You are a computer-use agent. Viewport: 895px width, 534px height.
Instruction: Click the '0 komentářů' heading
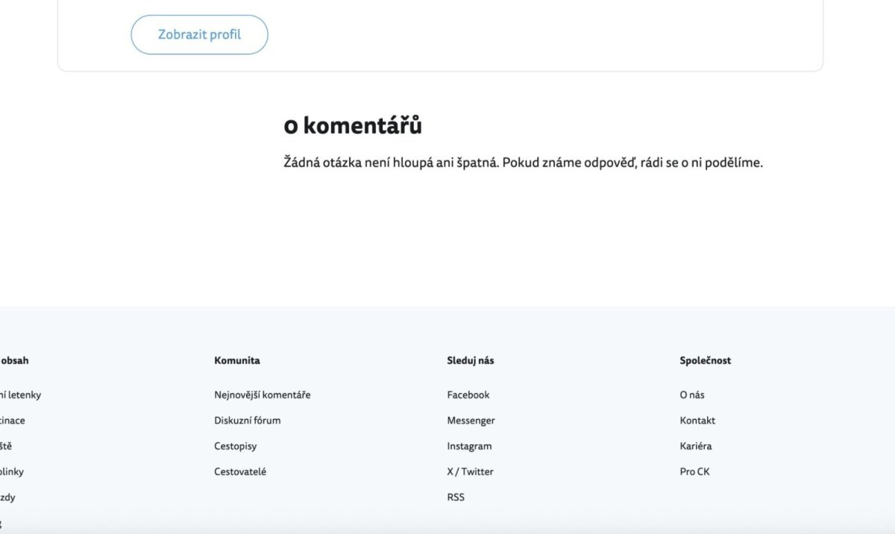pos(352,126)
